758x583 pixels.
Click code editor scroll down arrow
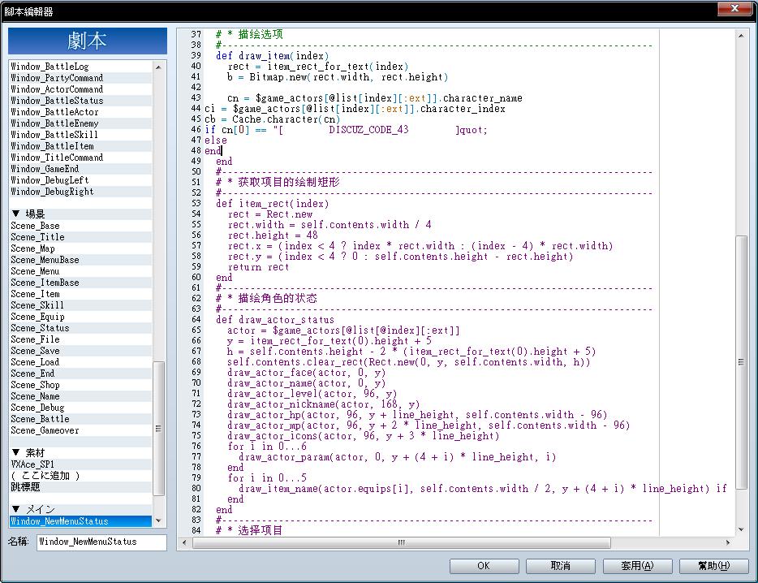tap(741, 529)
